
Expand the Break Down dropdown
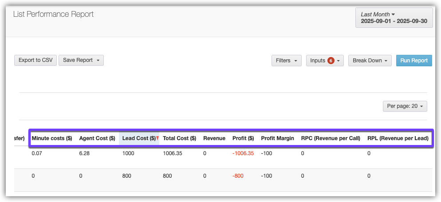tap(370, 61)
